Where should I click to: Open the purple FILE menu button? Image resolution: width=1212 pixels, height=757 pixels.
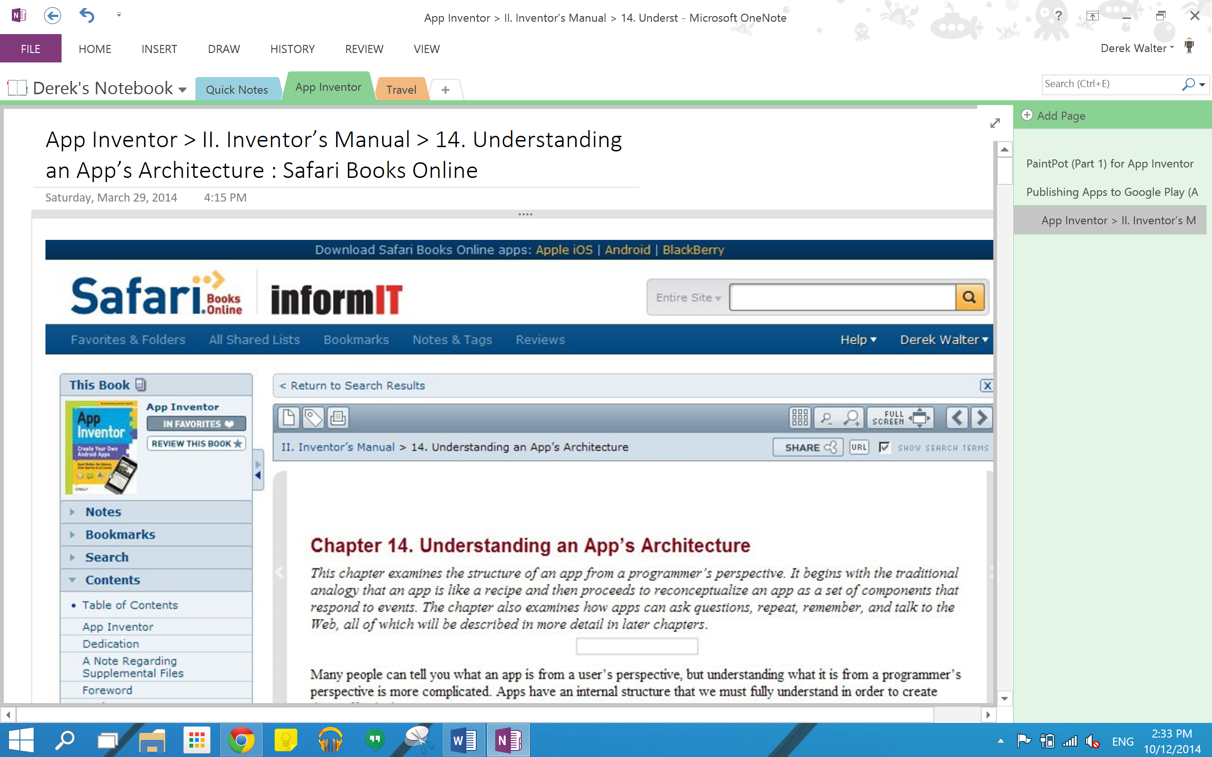pyautogui.click(x=31, y=49)
